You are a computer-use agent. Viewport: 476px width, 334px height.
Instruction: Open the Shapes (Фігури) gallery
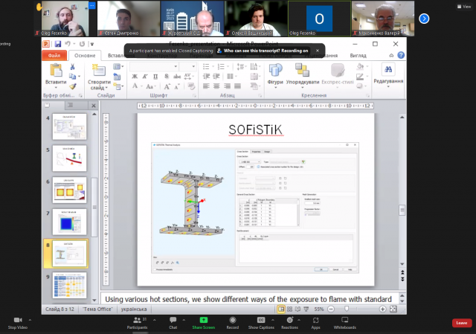point(275,75)
